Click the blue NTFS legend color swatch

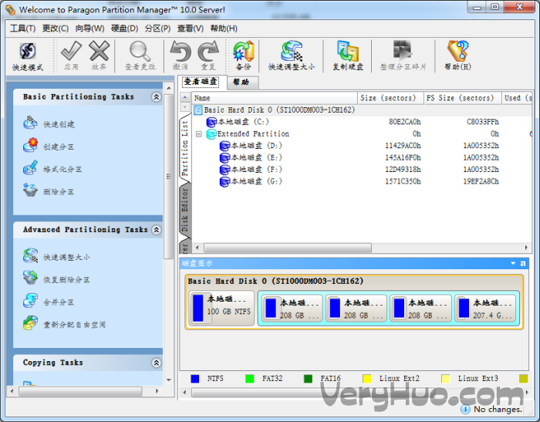[x=195, y=379]
